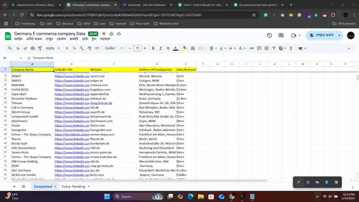The width and height of the screenshot is (359, 202).
Task: Reload the page in Chrome
Action: (x=22, y=15)
